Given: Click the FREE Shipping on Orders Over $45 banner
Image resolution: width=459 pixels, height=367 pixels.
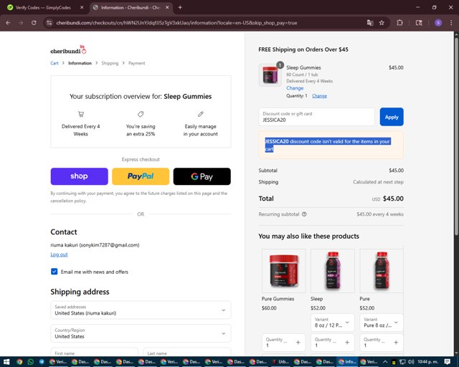Looking at the screenshot, I should 303,49.
